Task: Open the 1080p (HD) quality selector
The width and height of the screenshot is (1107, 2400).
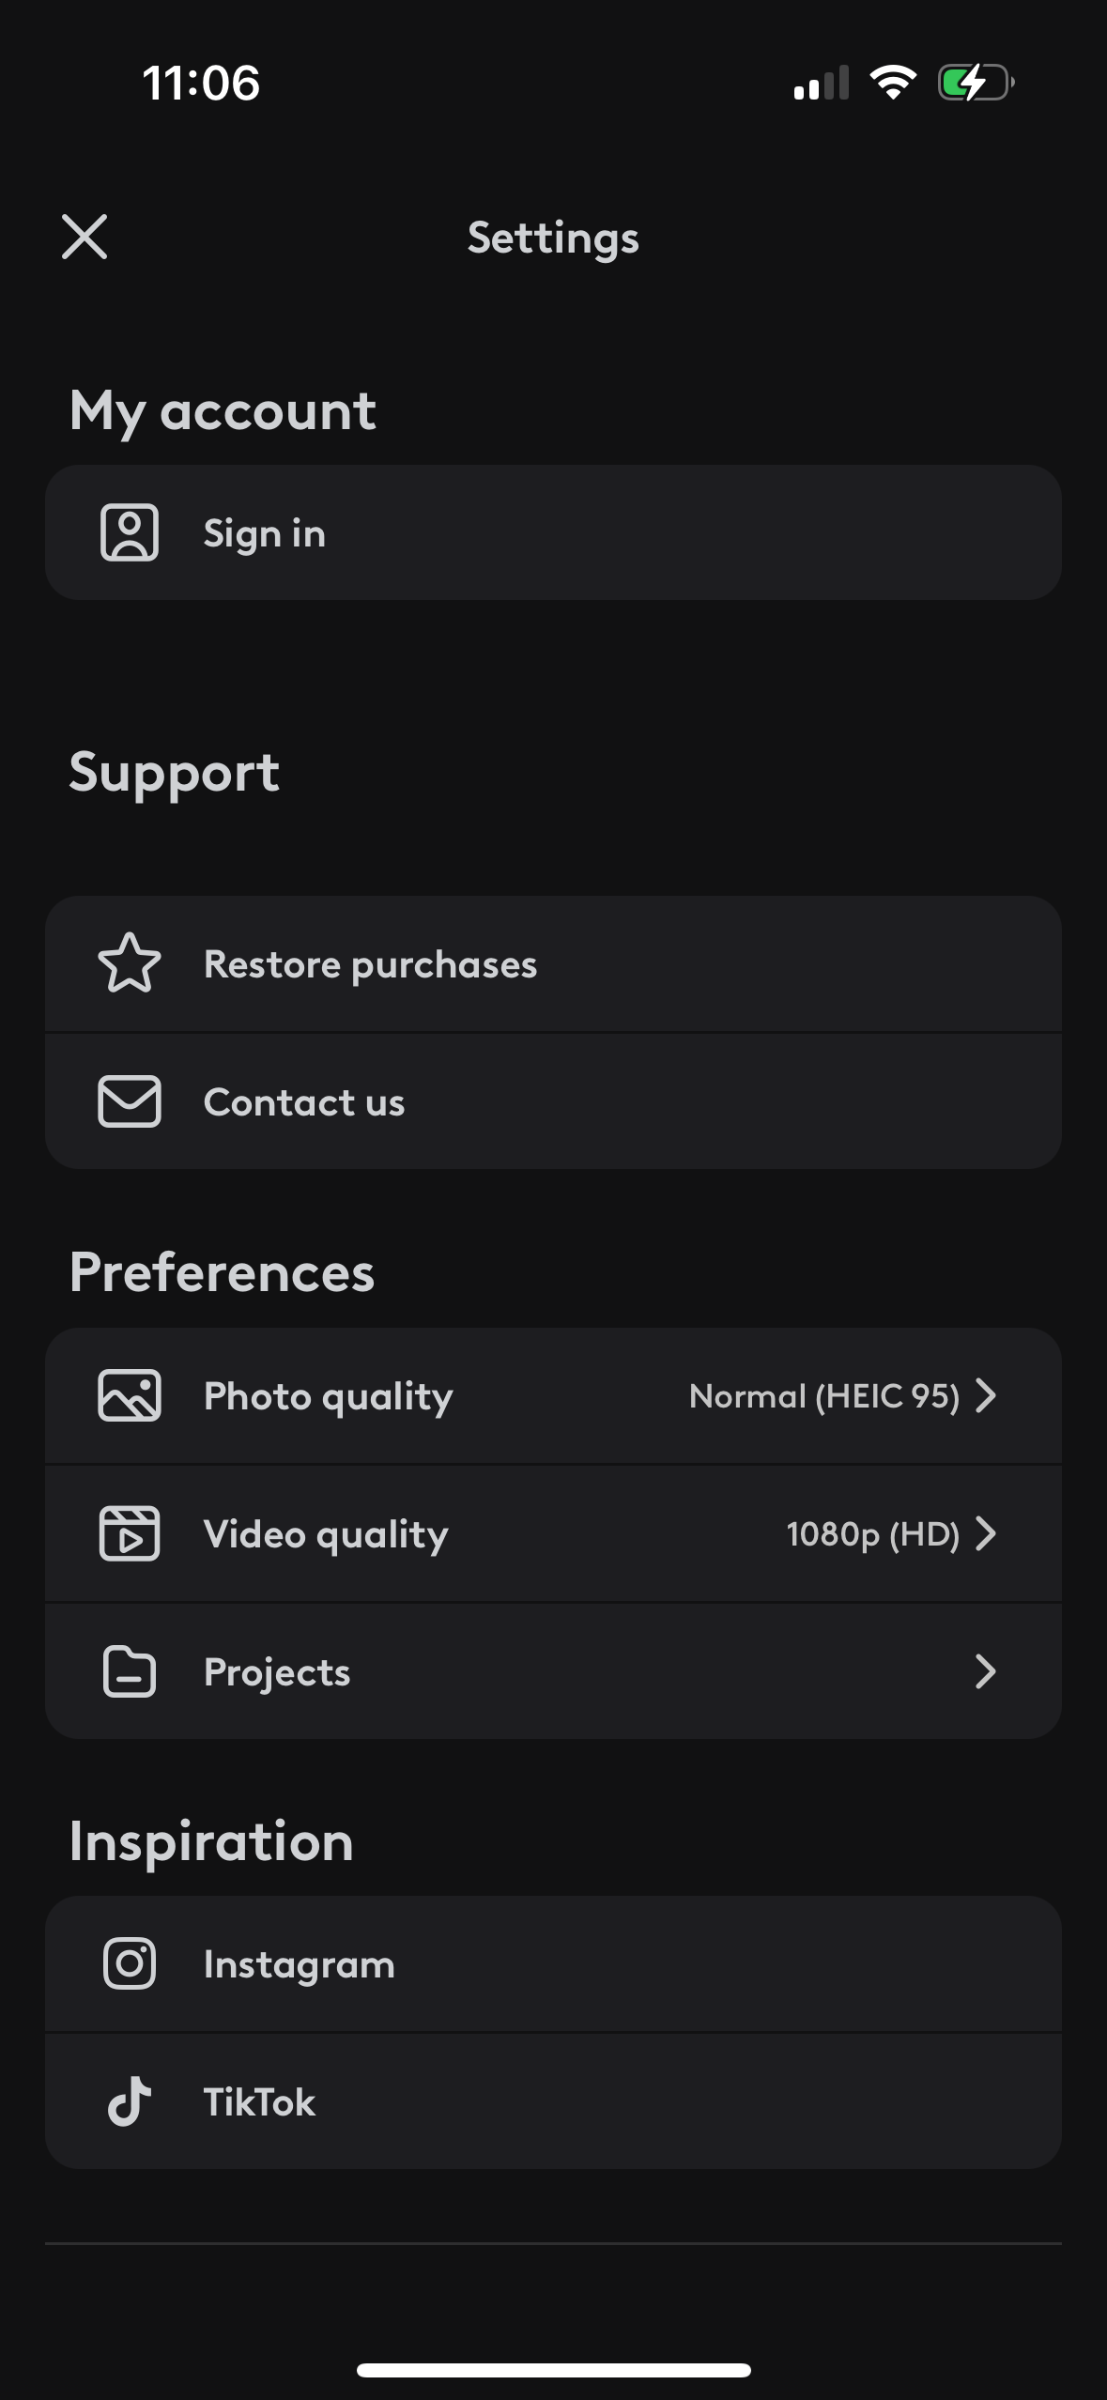Action: [872, 1534]
